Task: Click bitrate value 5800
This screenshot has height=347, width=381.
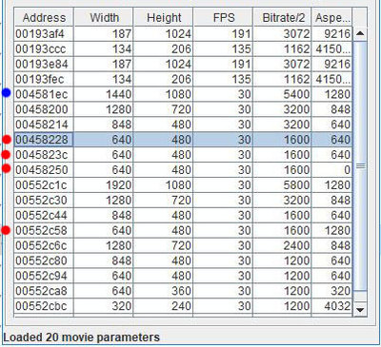Action: click(282, 185)
